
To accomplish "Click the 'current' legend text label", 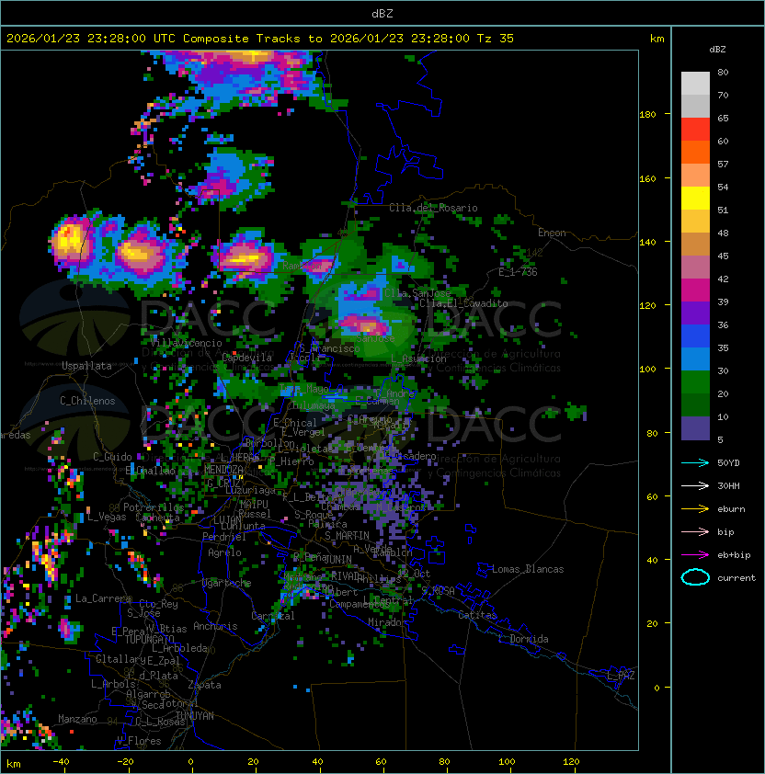I will click(x=736, y=578).
